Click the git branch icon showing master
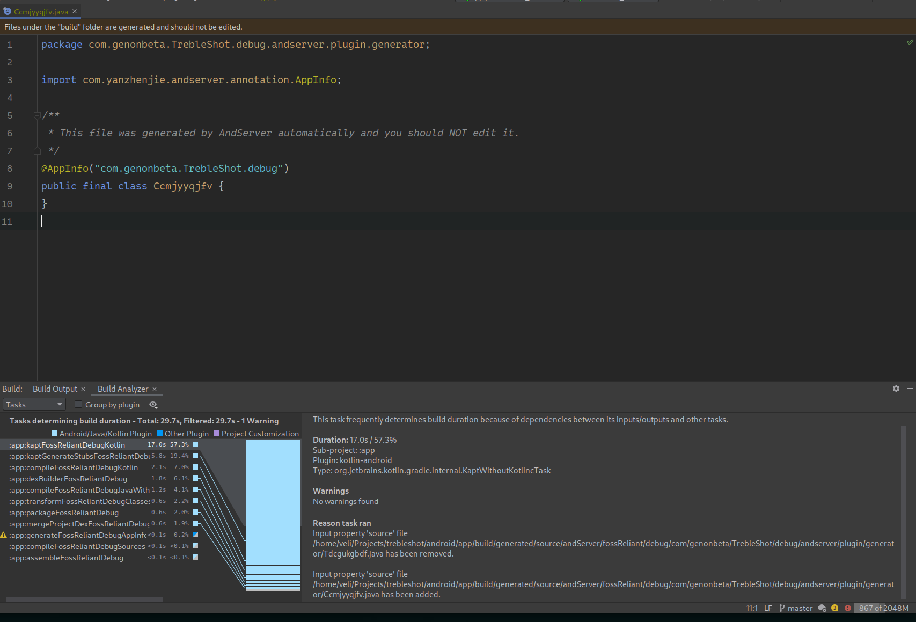Viewport: 916px width, 622px height. [782, 608]
